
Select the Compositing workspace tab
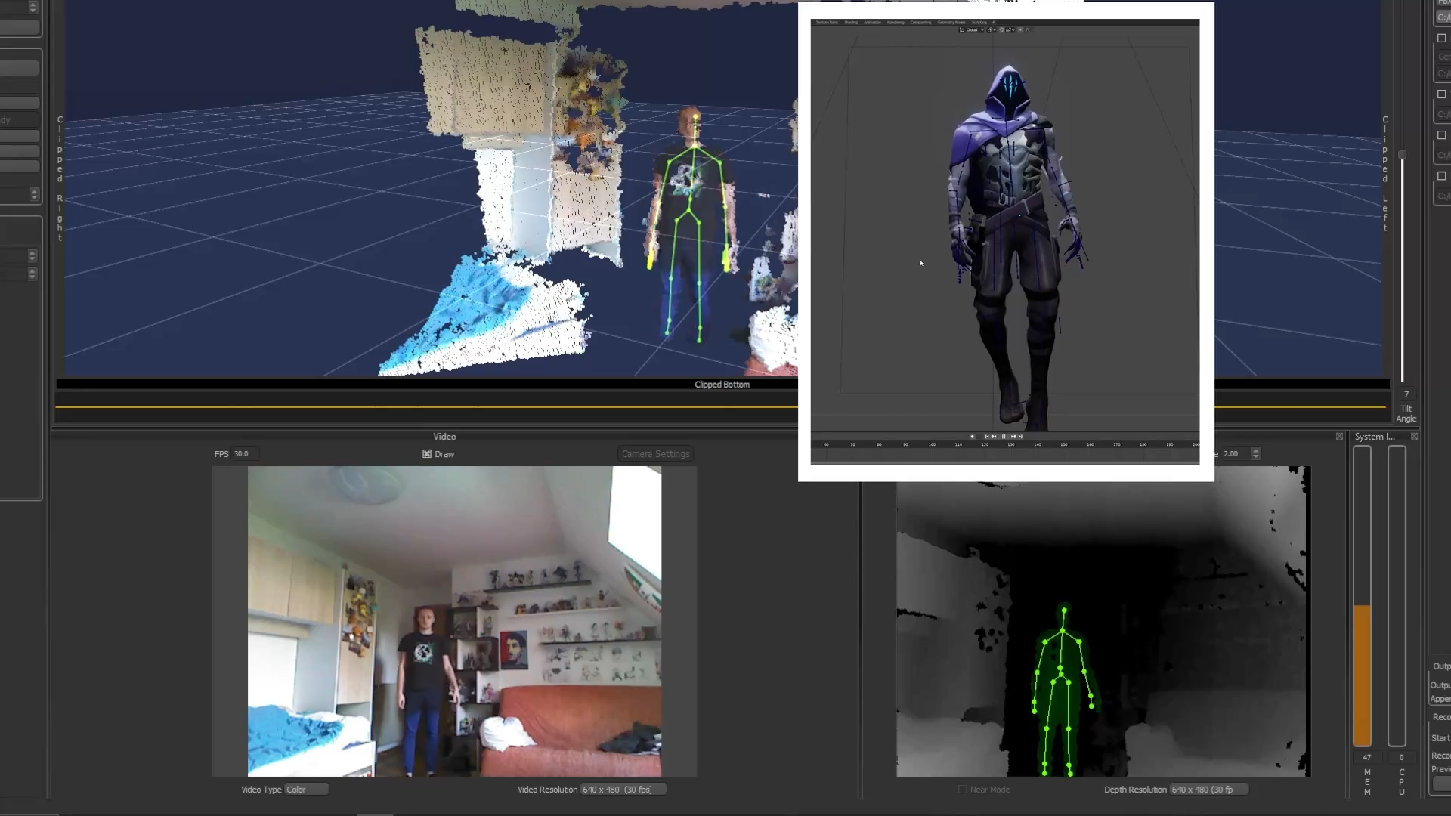(x=921, y=23)
